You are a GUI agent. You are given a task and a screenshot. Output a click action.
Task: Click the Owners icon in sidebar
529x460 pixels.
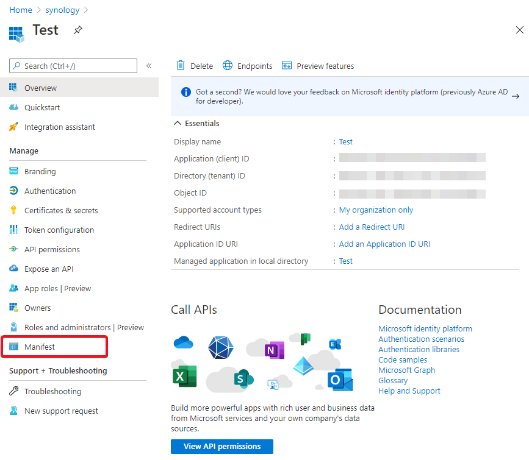pos(13,307)
